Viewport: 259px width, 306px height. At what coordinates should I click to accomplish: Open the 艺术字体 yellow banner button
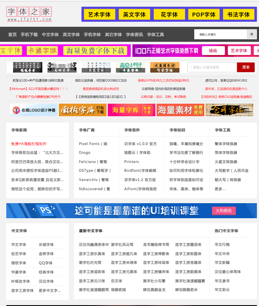click(99, 15)
